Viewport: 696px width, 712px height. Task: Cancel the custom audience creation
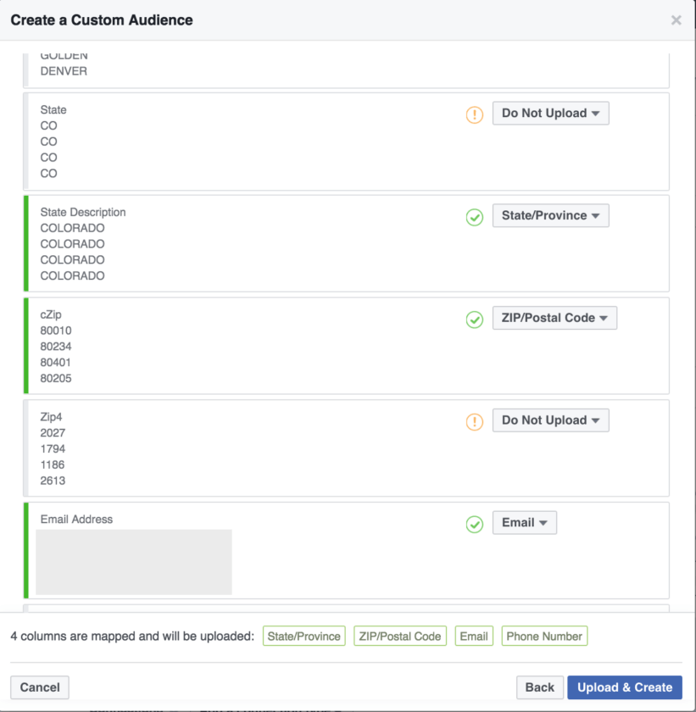pyautogui.click(x=39, y=687)
